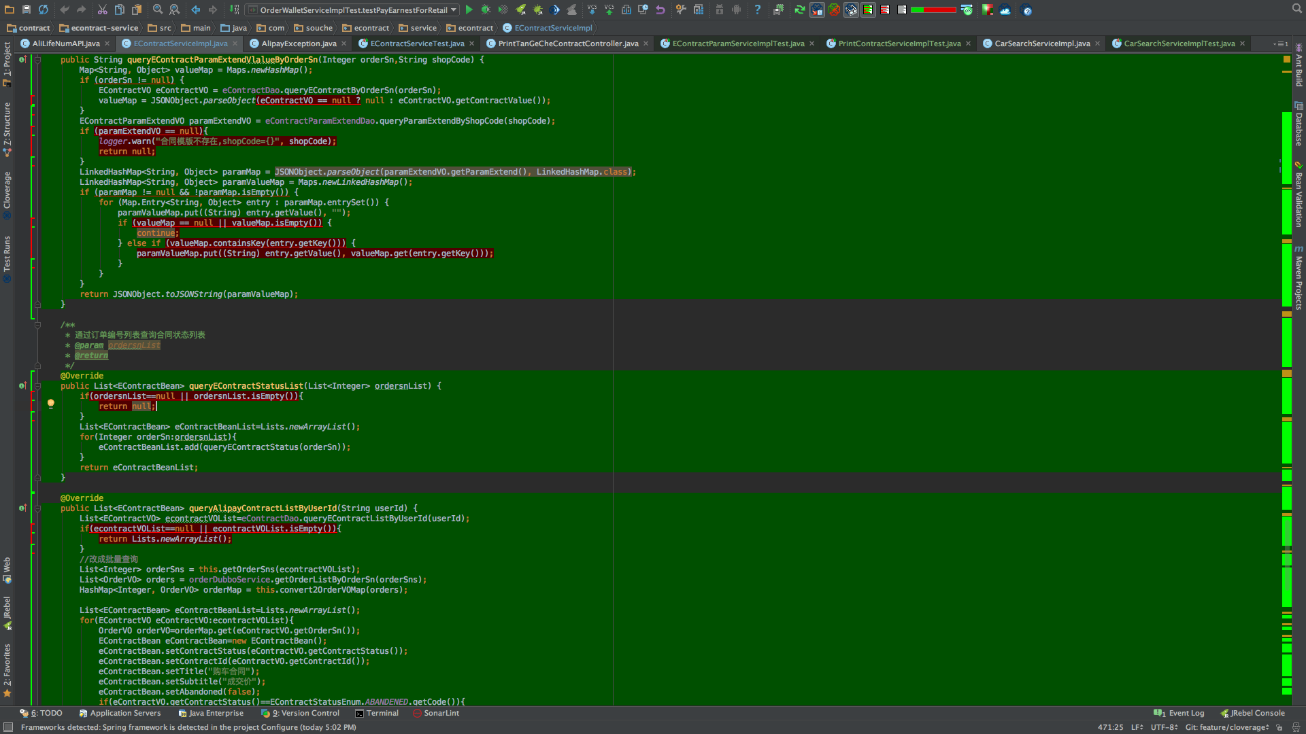The height and width of the screenshot is (734, 1306).
Task: Open SonarLint tool window
Action: [x=436, y=713]
